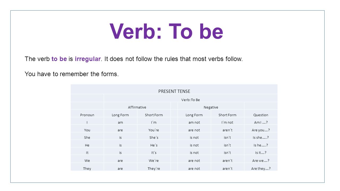
Task: Click the 'You have to remember' sentence
Action: (72, 74)
